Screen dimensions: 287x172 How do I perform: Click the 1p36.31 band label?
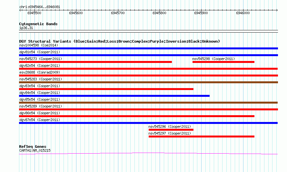[26, 28]
